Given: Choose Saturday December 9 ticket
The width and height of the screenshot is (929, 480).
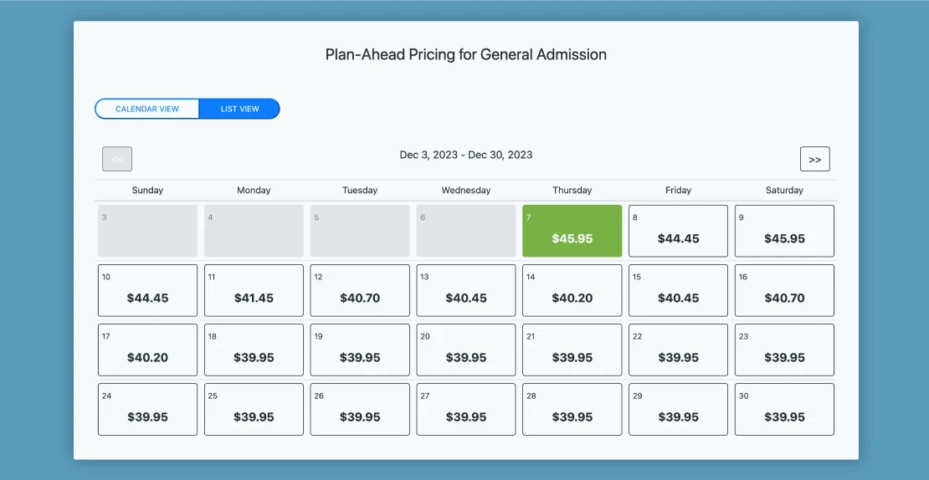Looking at the screenshot, I should (x=784, y=231).
